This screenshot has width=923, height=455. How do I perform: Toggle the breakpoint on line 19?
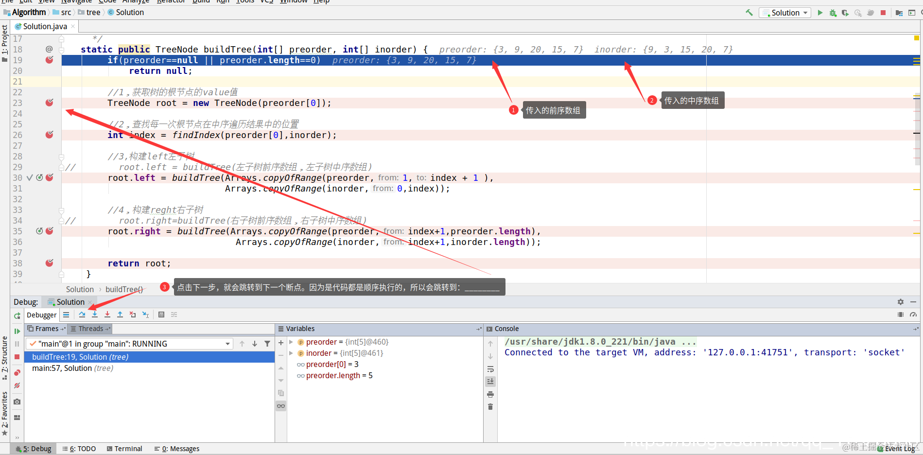(50, 60)
